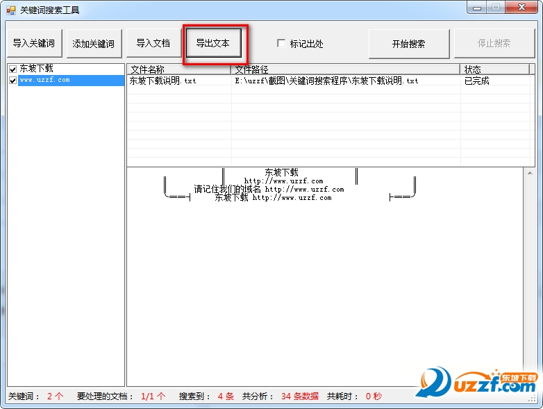Click the 已完成 status cell
Viewport: 543px width, 409px height.
click(x=477, y=81)
